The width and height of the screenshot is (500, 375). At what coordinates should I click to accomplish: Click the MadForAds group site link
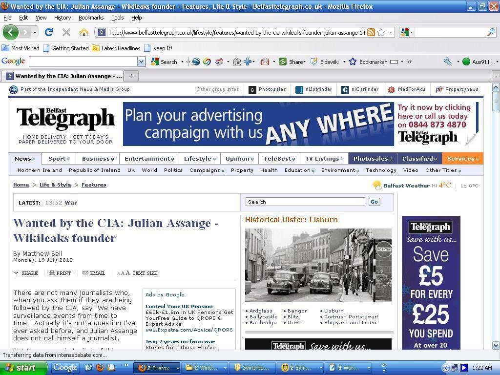tap(407, 89)
